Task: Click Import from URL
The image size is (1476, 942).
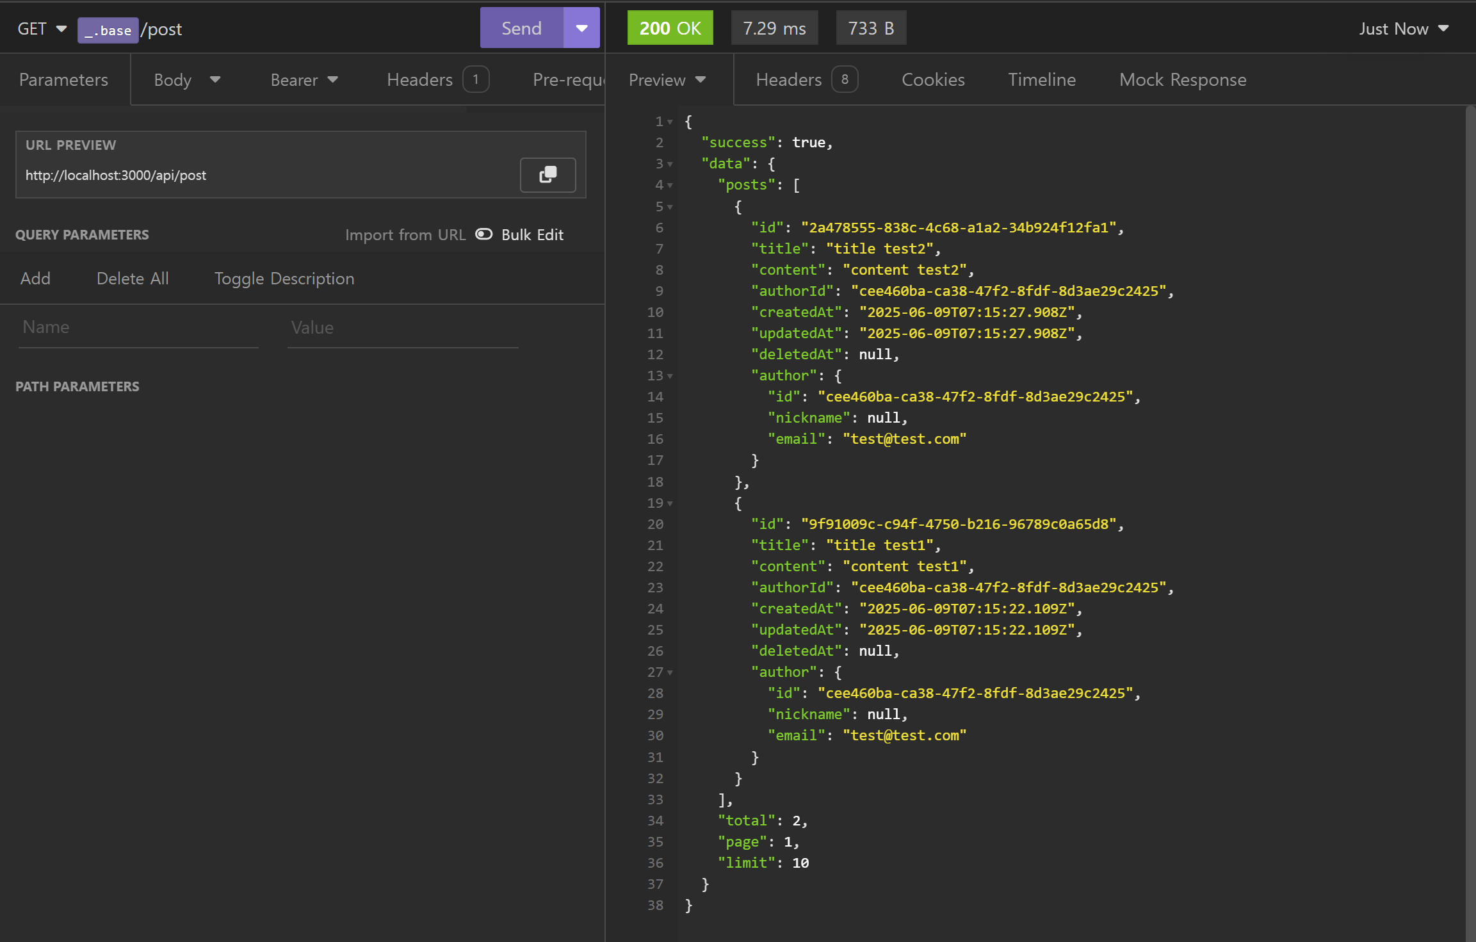Action: (x=405, y=235)
